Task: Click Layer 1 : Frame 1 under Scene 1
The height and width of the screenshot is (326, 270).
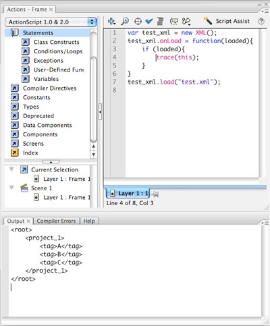Action: 67,197
